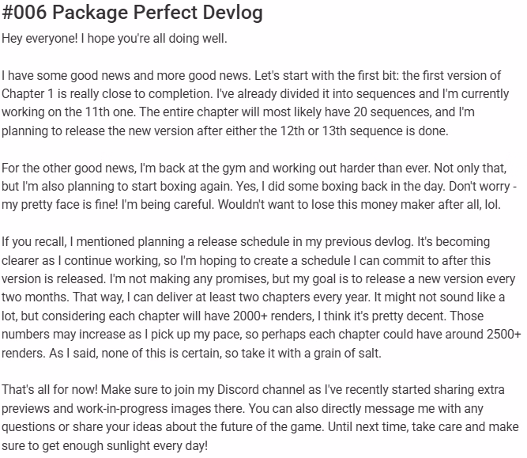Click the words 'two months.'

[36, 297]
